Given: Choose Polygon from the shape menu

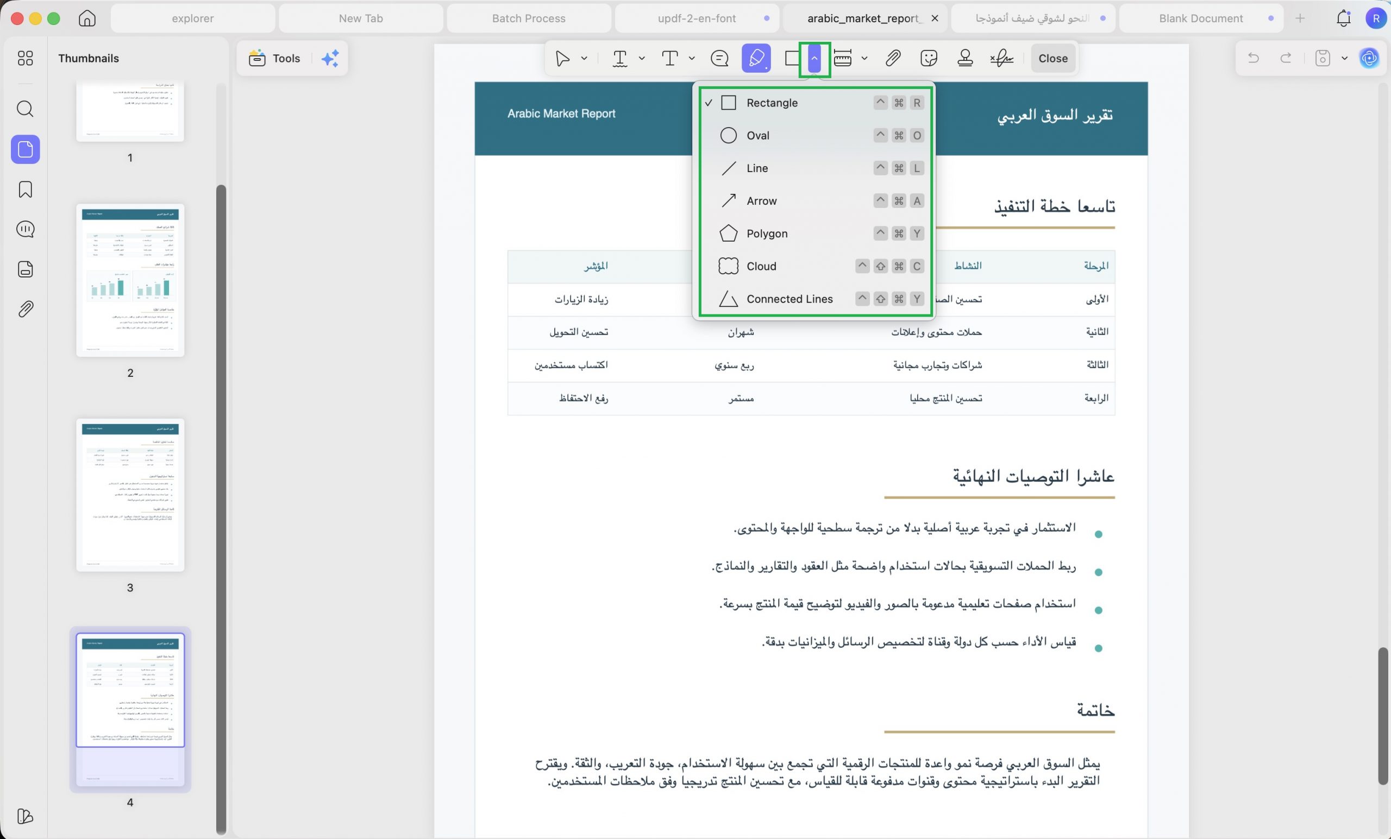Looking at the screenshot, I should pyautogui.click(x=814, y=234).
